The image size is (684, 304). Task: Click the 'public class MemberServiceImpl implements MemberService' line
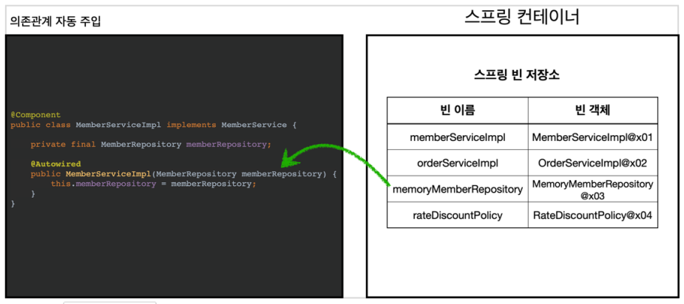(154, 125)
